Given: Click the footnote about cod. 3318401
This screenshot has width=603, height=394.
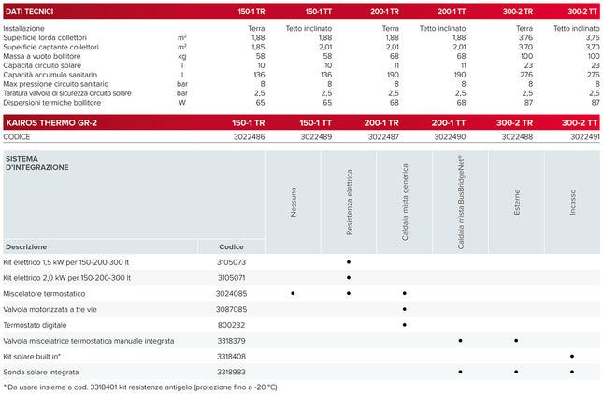Looking at the screenshot, I should [139, 387].
